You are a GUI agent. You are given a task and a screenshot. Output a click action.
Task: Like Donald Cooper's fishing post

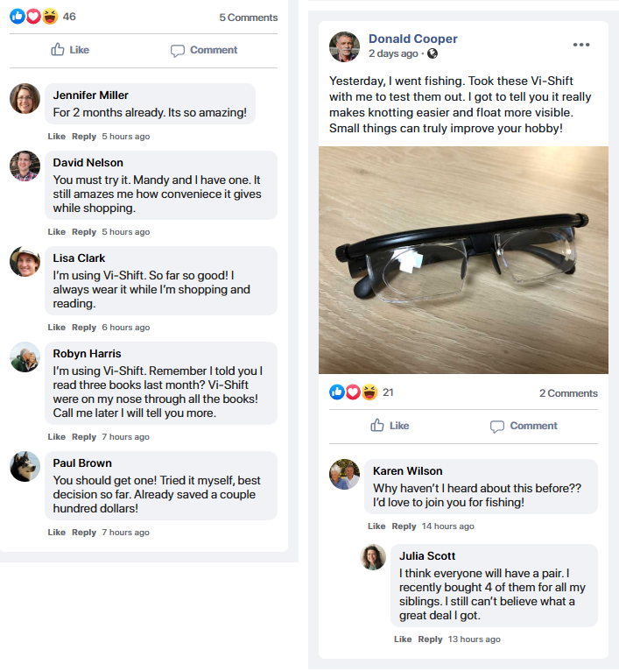pos(390,426)
